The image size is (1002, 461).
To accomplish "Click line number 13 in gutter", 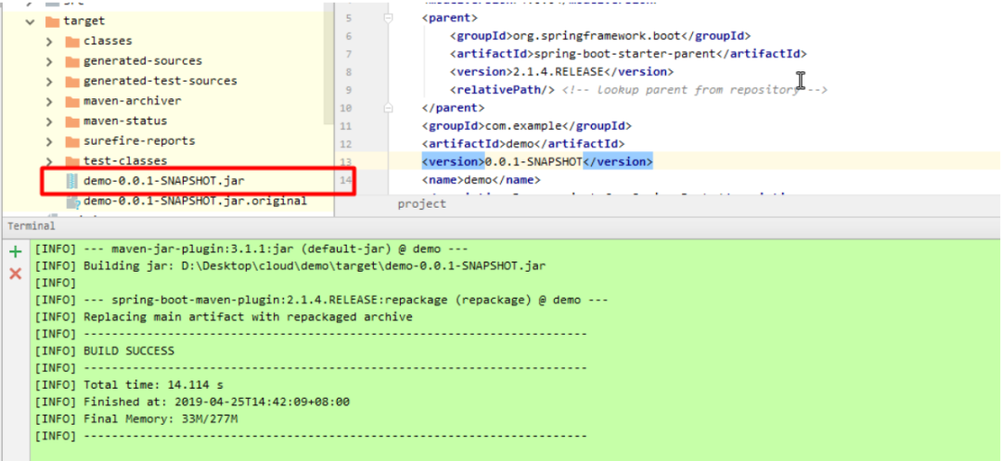I will tap(345, 161).
